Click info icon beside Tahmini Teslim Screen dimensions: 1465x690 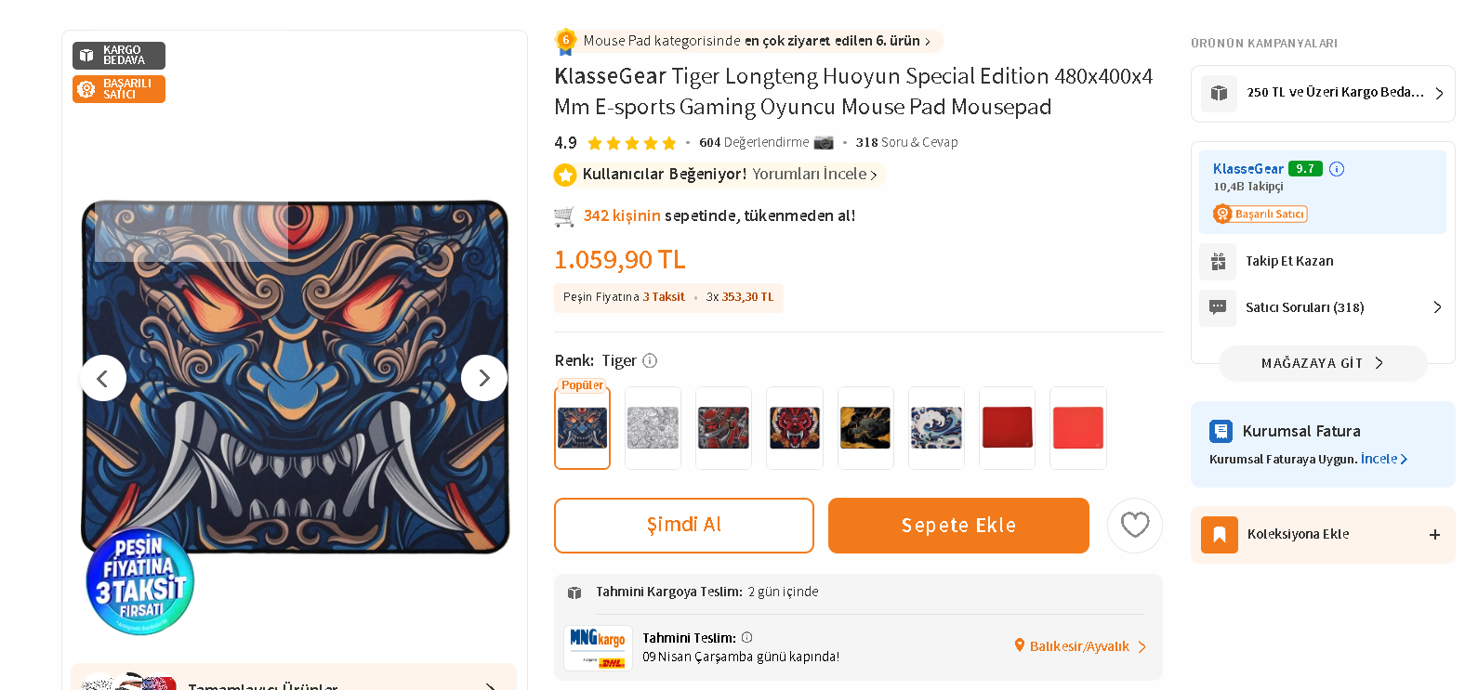coord(746,637)
